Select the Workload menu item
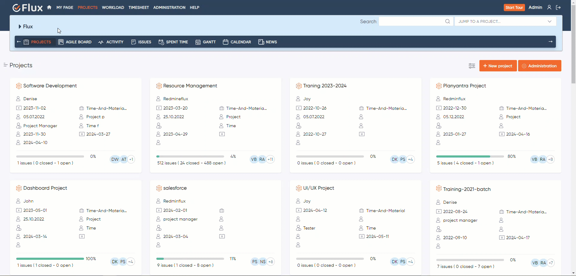This screenshot has height=276, width=576. point(113,7)
